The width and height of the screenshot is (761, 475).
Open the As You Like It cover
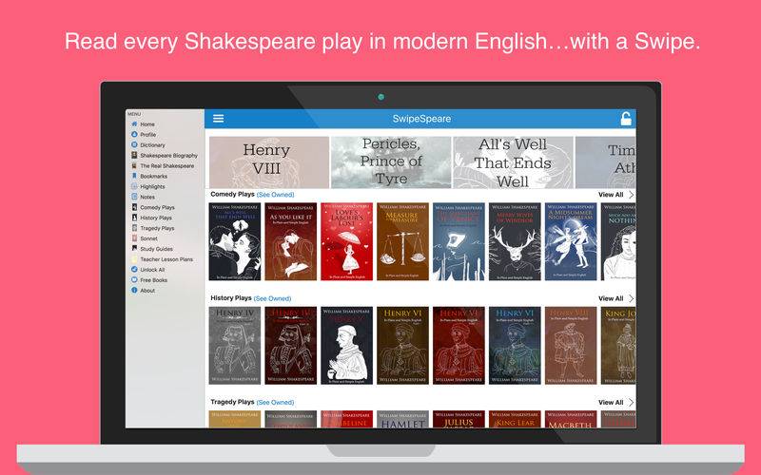pyautogui.click(x=291, y=241)
